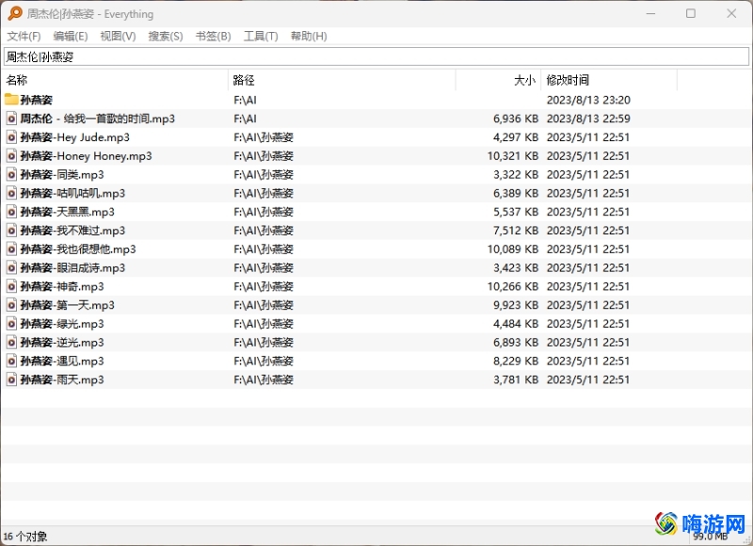Open the 文件(F) menu
This screenshot has width=753, height=546.
pyautogui.click(x=24, y=36)
